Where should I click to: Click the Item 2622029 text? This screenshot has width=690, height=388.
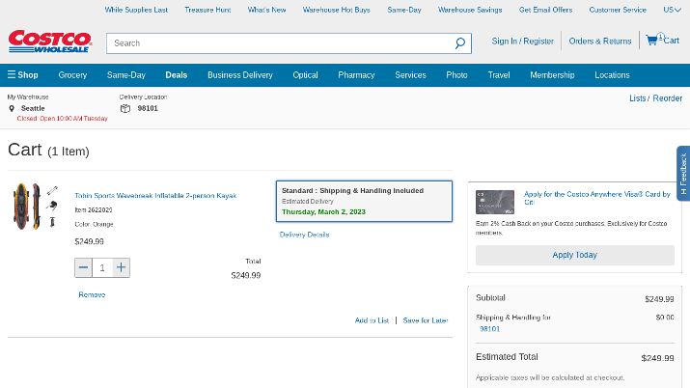(x=94, y=209)
